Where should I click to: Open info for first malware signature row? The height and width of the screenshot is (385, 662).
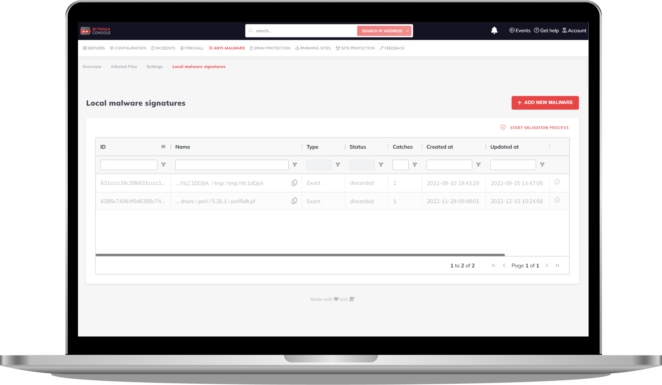click(557, 182)
